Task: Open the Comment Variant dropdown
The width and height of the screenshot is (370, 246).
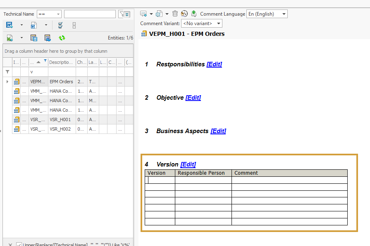Action: pos(201,23)
